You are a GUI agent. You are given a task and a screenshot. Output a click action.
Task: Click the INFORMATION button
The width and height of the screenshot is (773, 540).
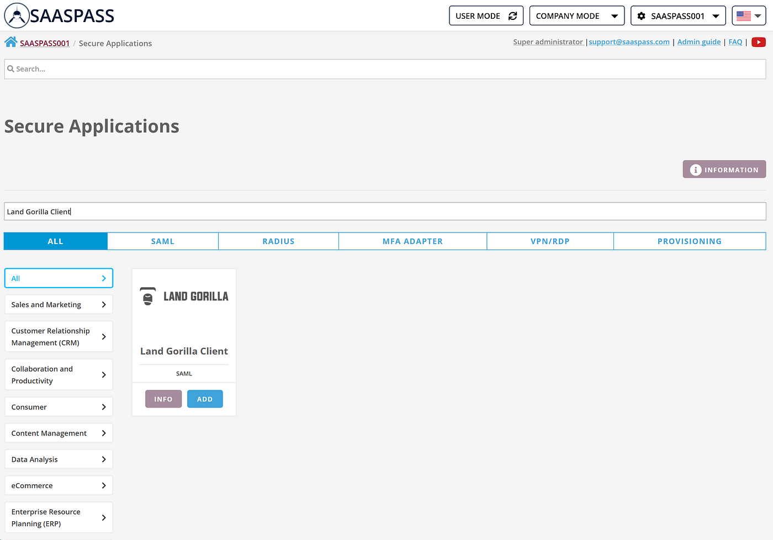tap(724, 170)
